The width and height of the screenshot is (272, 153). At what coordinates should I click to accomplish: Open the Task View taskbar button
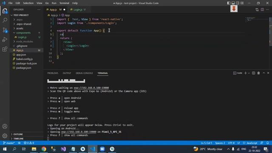pyautogui.click(x=24, y=149)
